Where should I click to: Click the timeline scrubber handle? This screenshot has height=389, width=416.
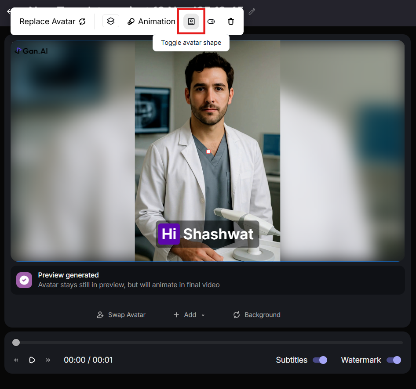pyautogui.click(x=16, y=342)
